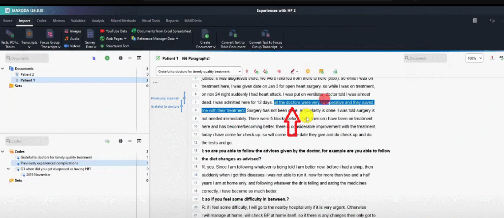
Task: Import Audio files
Action: [x=72, y=38]
